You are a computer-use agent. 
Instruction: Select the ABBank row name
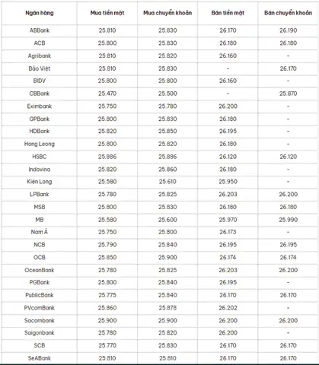click(40, 30)
